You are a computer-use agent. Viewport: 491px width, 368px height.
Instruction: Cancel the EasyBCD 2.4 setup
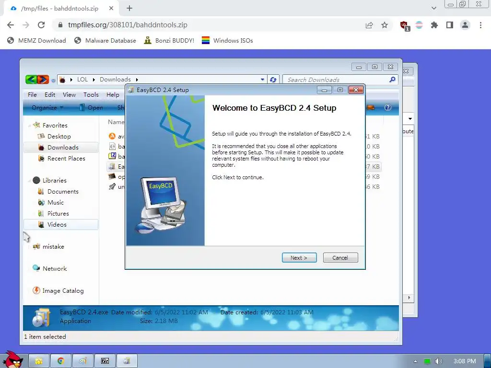pos(340,257)
